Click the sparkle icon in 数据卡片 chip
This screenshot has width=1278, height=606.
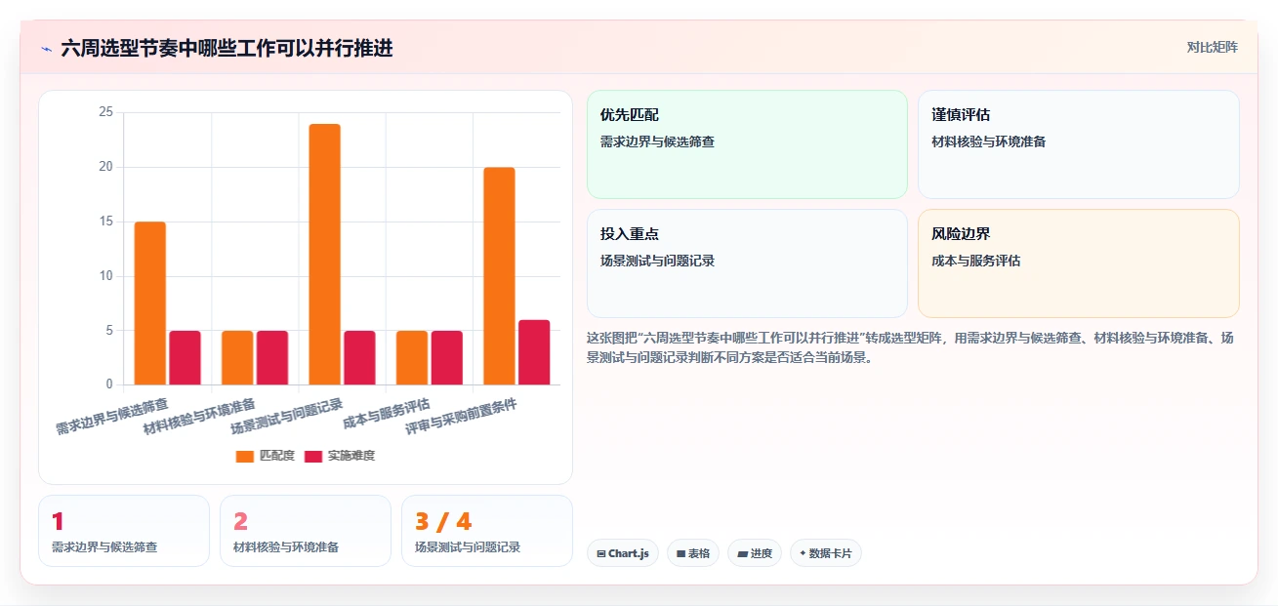(803, 553)
